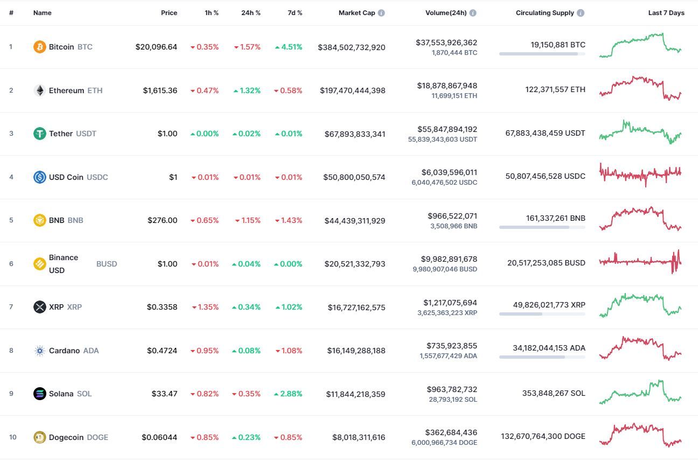Click the Bitcoin orange coin icon

(40, 47)
